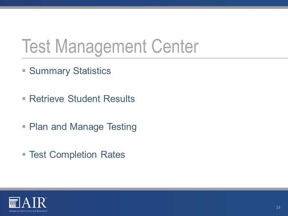This screenshot has height=216, width=288.
Task: Click the Test Completion Rates bullet marker
Action: [24, 154]
